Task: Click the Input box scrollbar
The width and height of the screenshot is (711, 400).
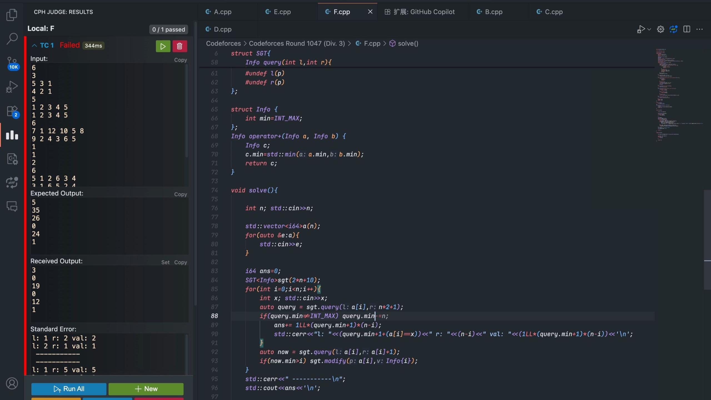Action: click(x=187, y=111)
